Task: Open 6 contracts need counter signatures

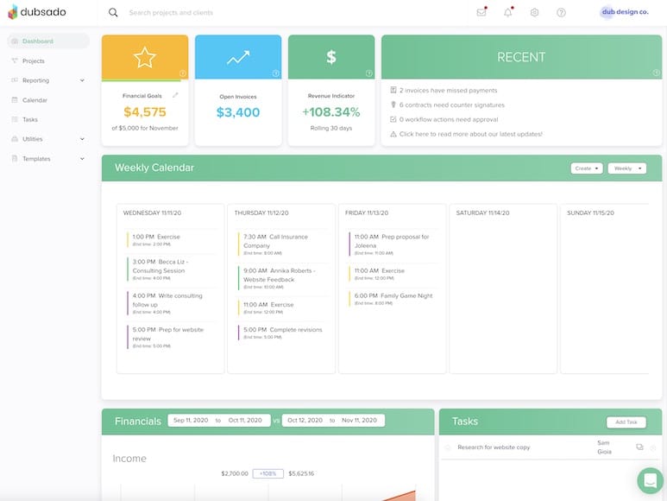Action: 452,105
